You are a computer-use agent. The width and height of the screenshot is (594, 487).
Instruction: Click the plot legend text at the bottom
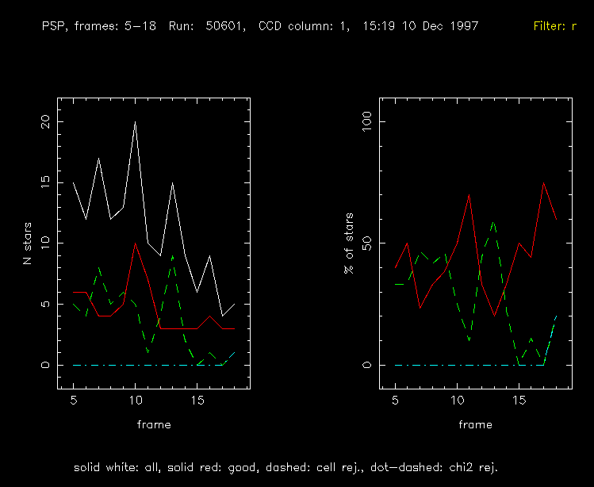pos(286,466)
